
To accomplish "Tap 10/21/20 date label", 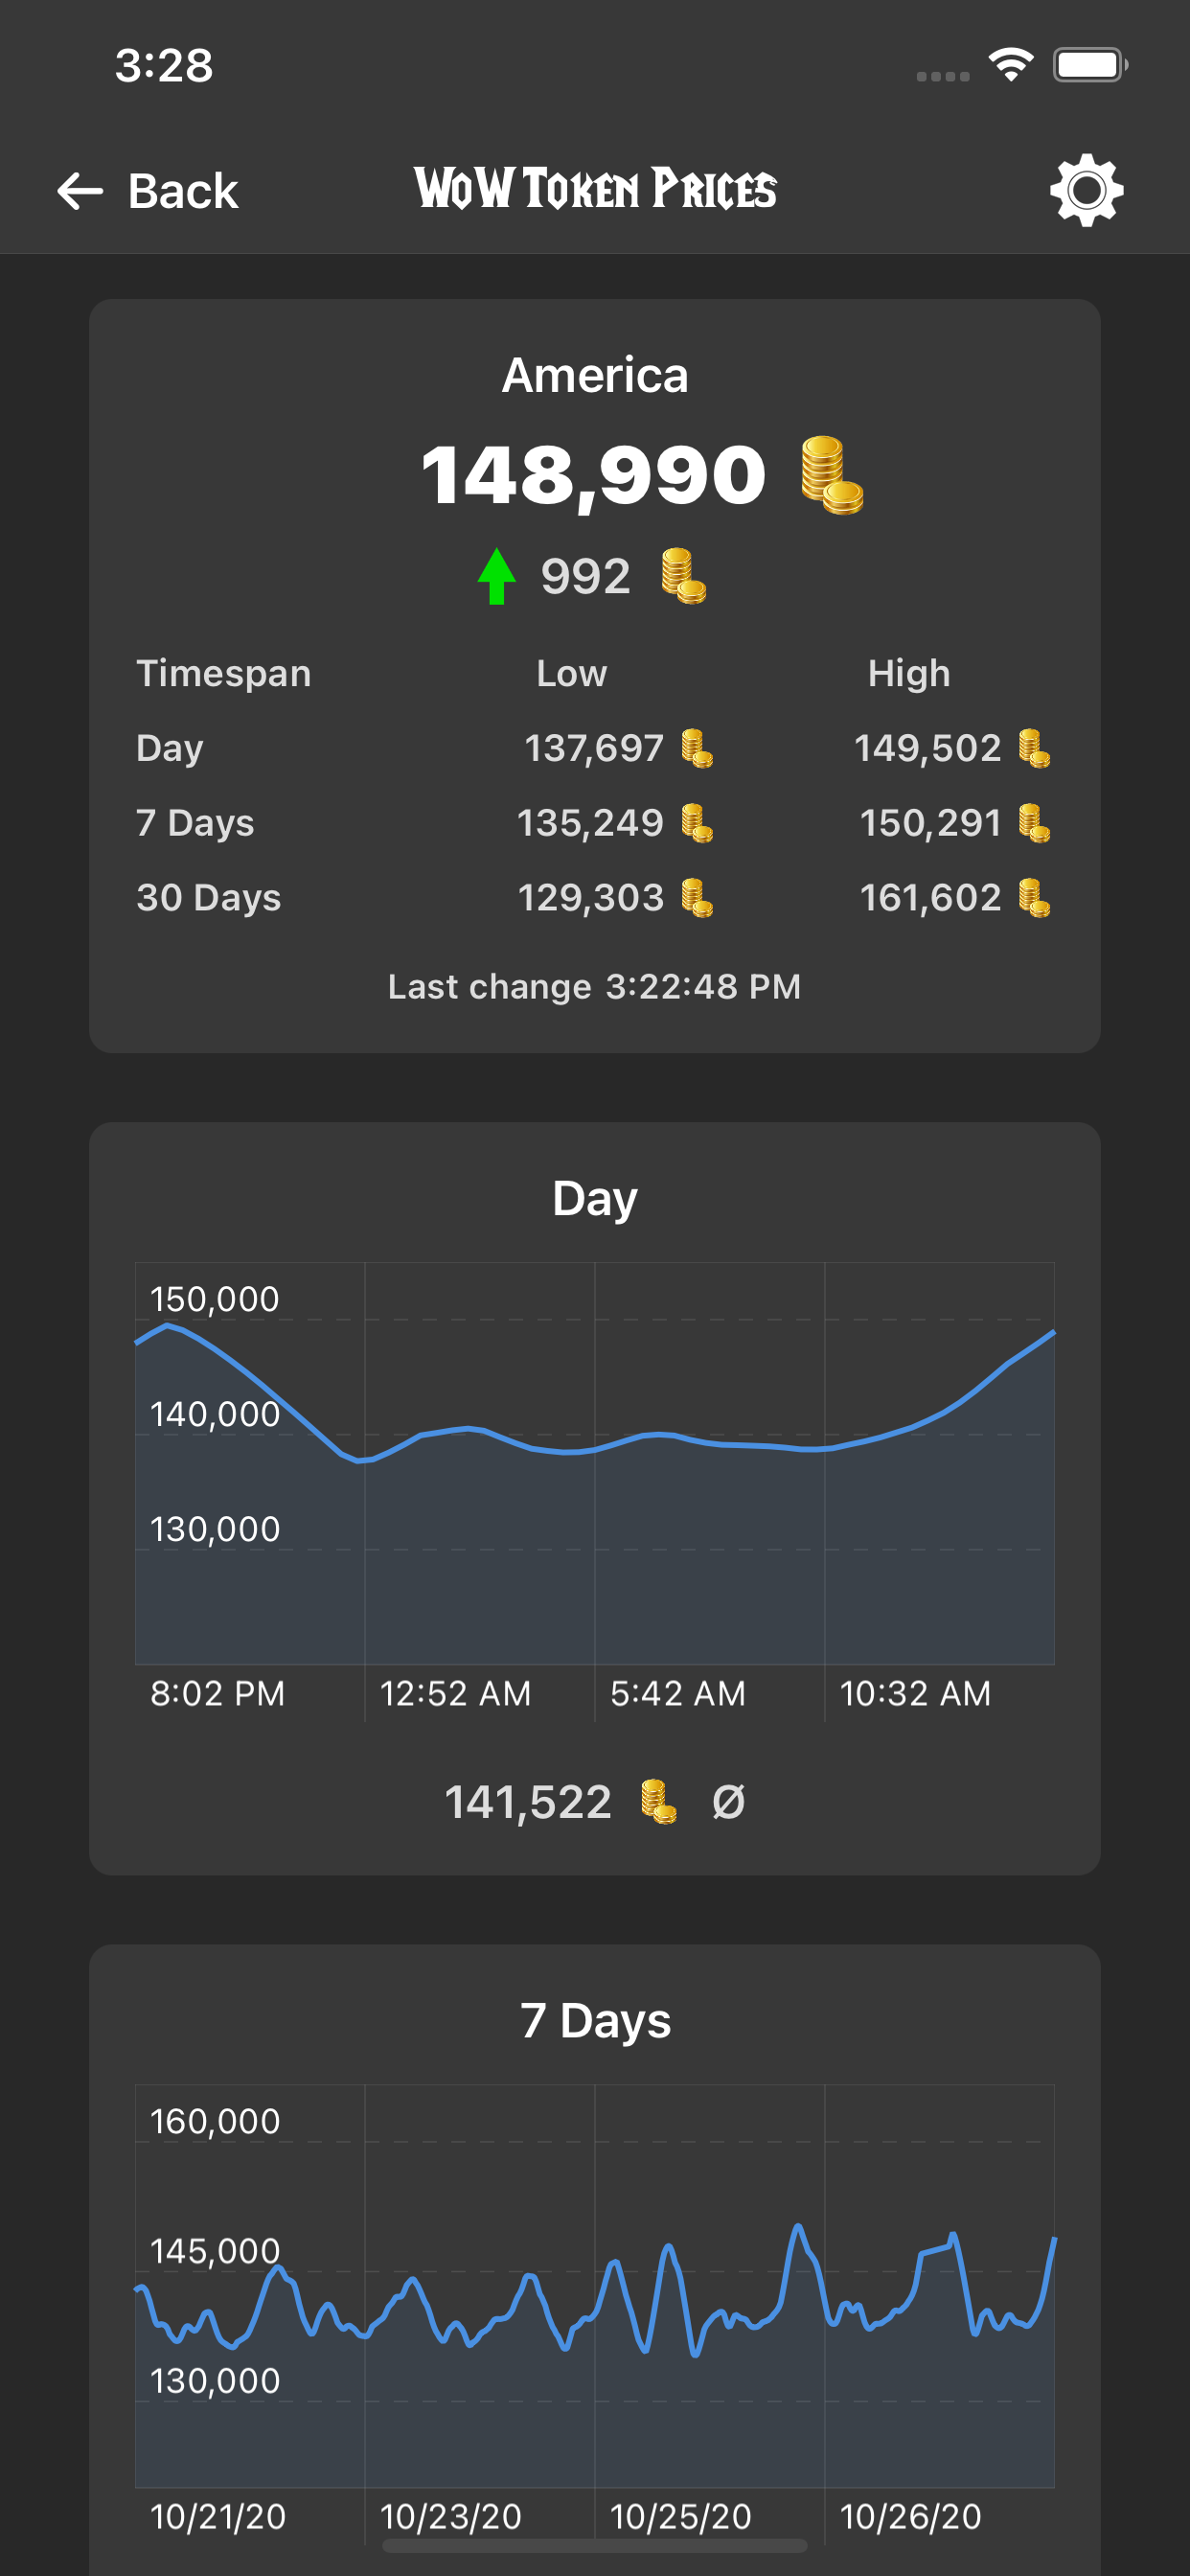I will pyautogui.click(x=218, y=2516).
